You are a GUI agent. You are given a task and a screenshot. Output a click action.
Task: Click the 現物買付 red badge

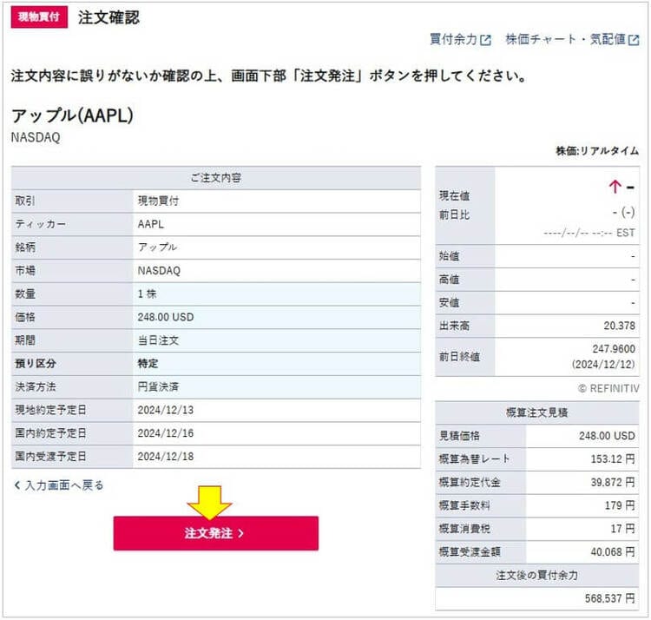click(39, 17)
